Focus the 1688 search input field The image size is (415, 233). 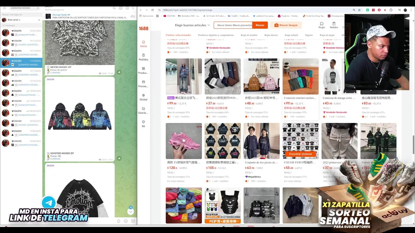233,25
